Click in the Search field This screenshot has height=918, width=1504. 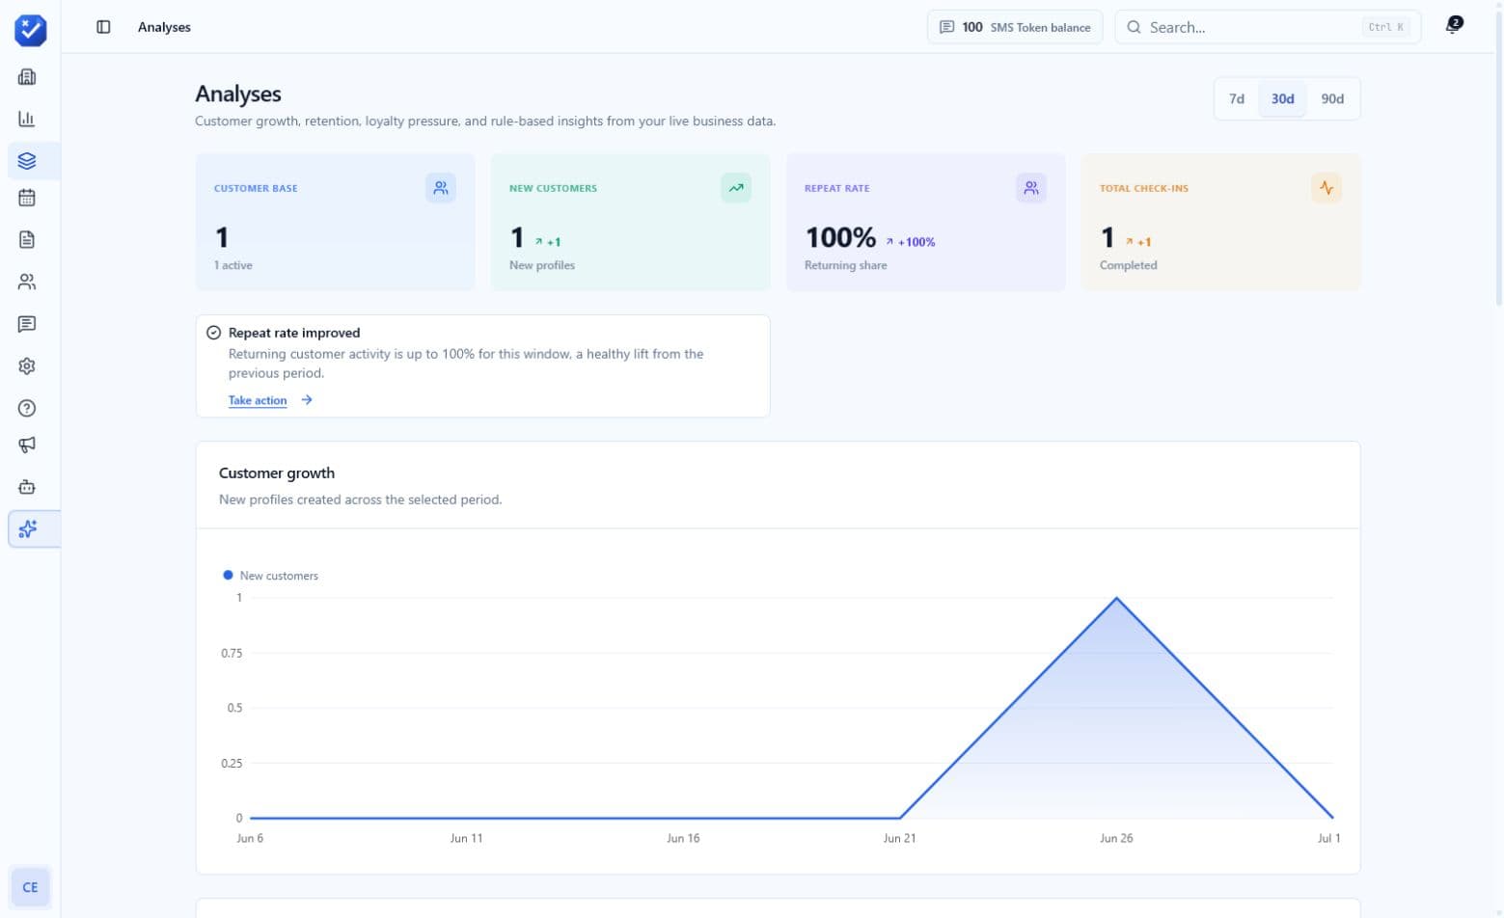tap(1269, 27)
